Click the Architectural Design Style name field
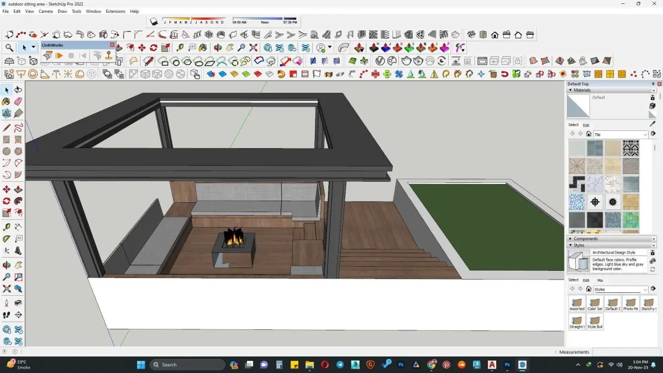This screenshot has width=663, height=373. [x=619, y=253]
